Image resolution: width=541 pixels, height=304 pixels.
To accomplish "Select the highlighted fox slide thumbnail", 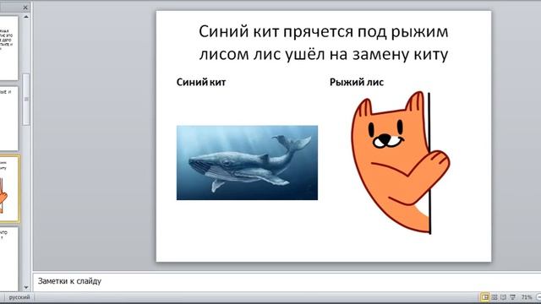I will coord(9,188).
